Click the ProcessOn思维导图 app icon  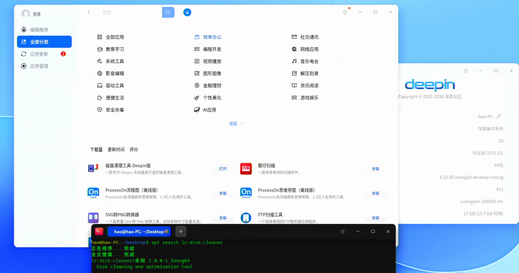[246, 193]
